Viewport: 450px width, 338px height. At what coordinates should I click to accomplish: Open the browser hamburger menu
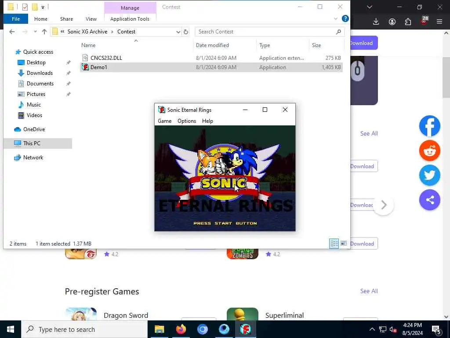tap(439, 22)
